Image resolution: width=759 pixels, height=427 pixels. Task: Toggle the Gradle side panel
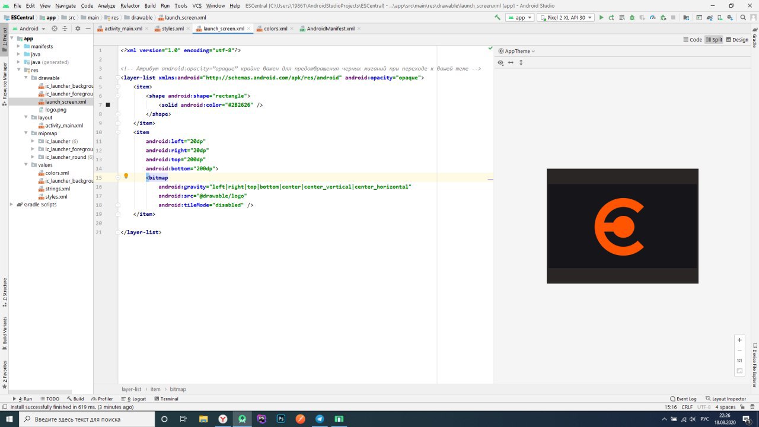click(x=755, y=37)
